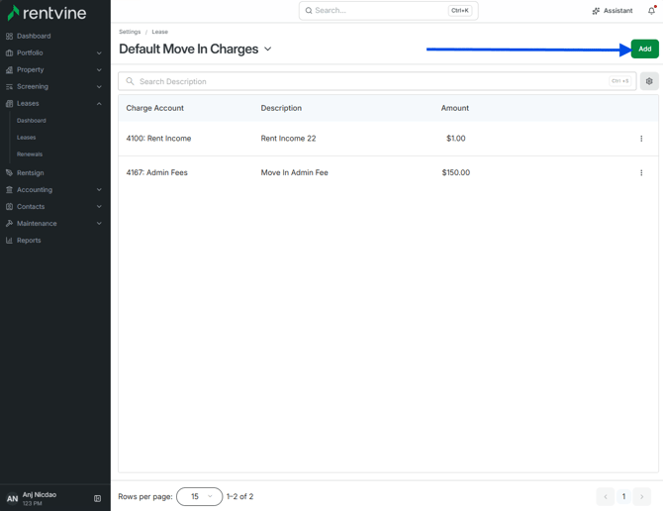This screenshot has width=663, height=511.
Task: Expand the Maintenance menu chevron
Action: pos(99,224)
